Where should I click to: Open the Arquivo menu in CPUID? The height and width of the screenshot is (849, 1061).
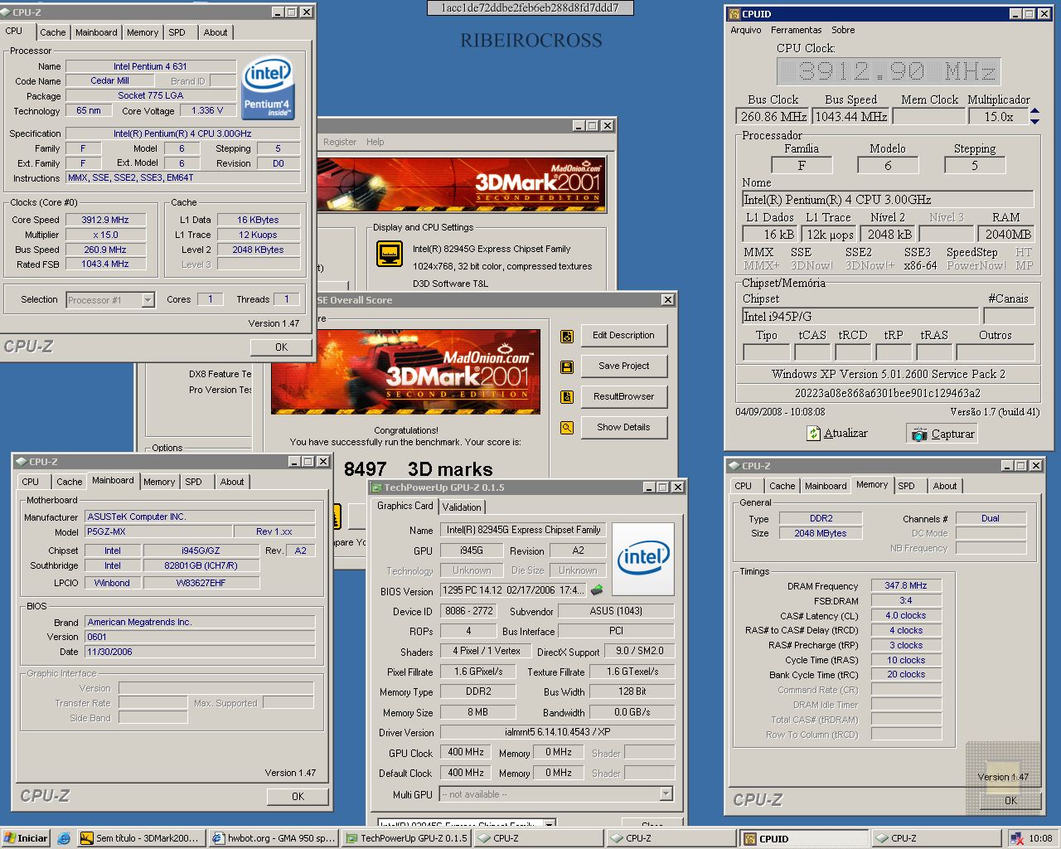click(746, 30)
